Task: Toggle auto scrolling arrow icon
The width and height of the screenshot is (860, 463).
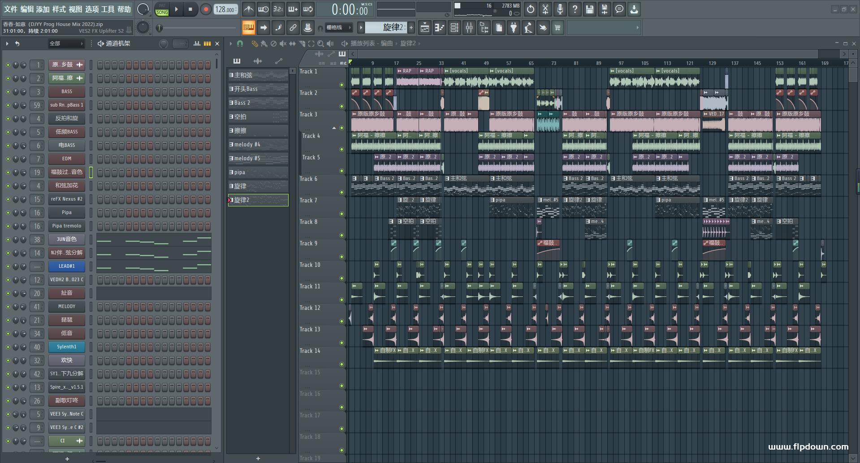Action: 264,28
